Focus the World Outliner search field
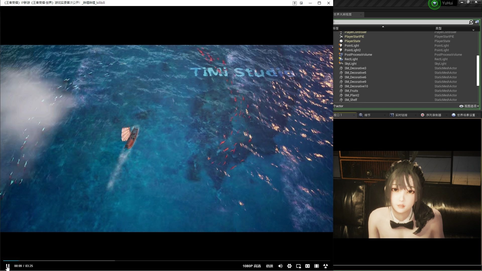 (x=401, y=22)
